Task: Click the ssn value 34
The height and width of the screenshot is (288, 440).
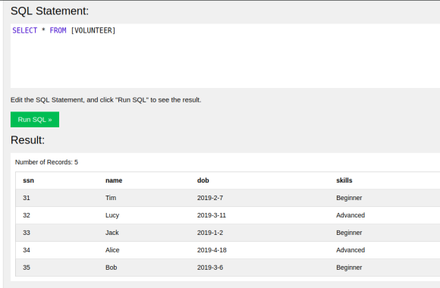Action: coord(27,250)
